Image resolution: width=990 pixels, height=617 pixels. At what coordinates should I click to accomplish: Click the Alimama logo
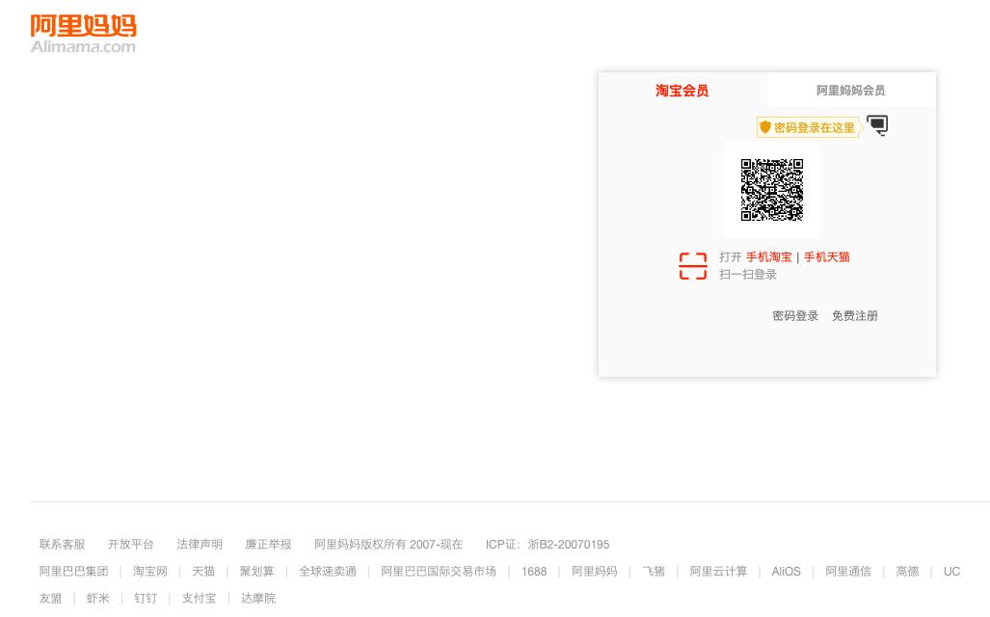pyautogui.click(x=83, y=32)
